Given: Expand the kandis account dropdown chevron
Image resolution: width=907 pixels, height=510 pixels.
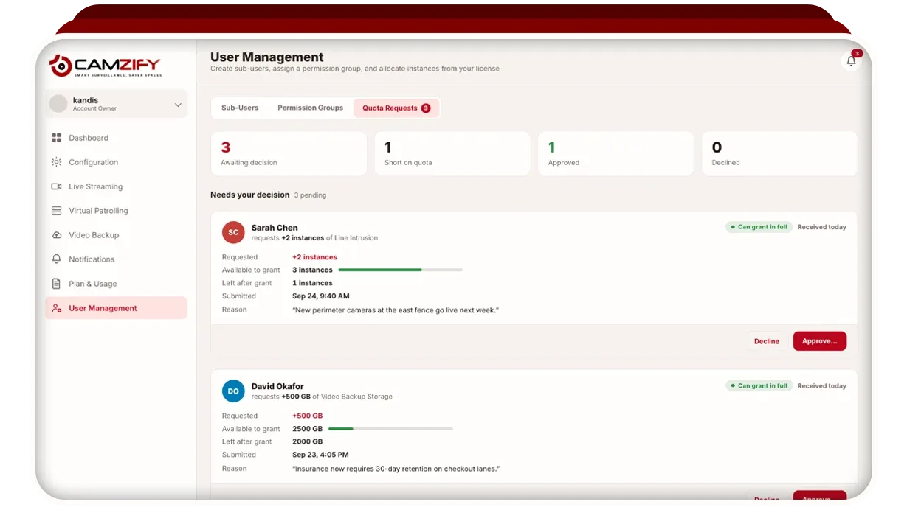Looking at the screenshot, I should (178, 105).
